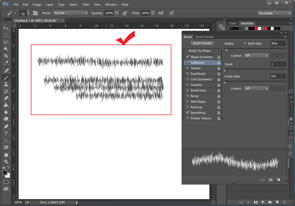Select the Lasso tool
Image resolution: width=295 pixels, height=206 pixels.
click(6, 42)
